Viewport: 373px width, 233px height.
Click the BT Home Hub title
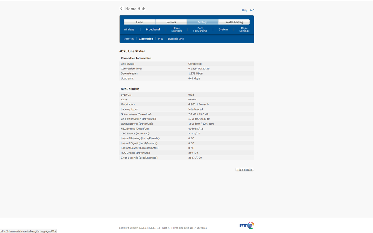pos(132,9)
